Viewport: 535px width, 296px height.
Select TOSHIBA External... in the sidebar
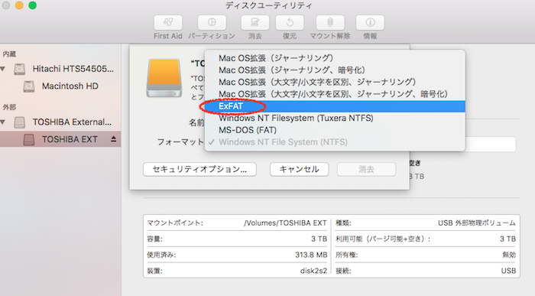pos(60,122)
